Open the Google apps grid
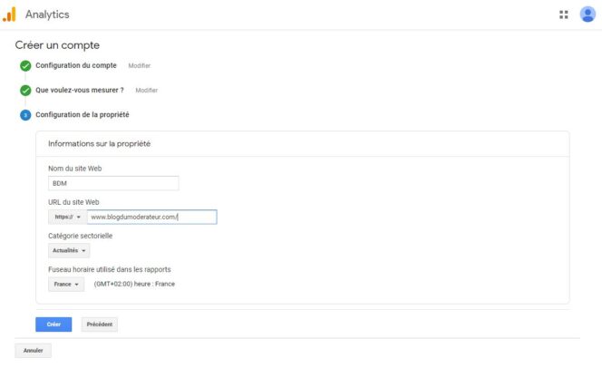Viewport: 602px width, 368px height. click(563, 15)
